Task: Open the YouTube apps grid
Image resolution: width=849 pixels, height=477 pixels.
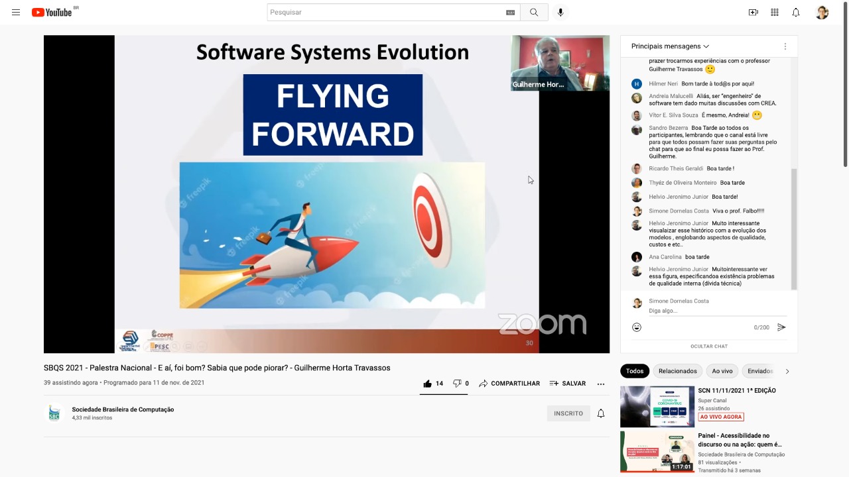Action: tap(775, 13)
